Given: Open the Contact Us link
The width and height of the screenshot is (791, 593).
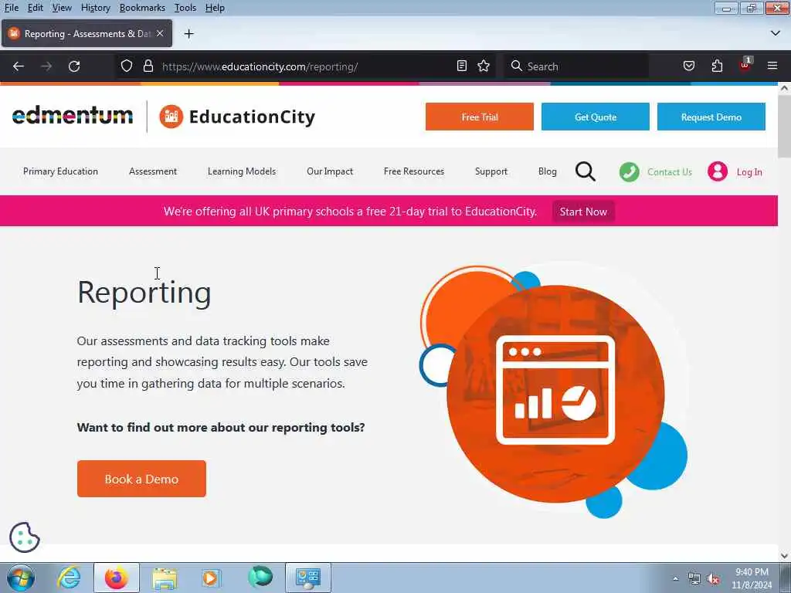Looking at the screenshot, I should pyautogui.click(x=670, y=172).
